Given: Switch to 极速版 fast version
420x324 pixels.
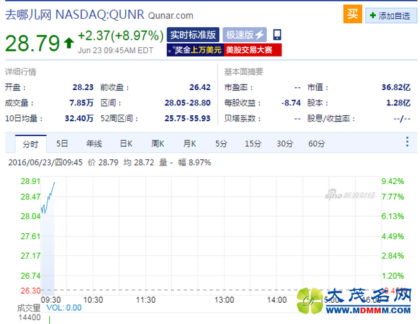Looking at the screenshot, I should click(x=245, y=35).
